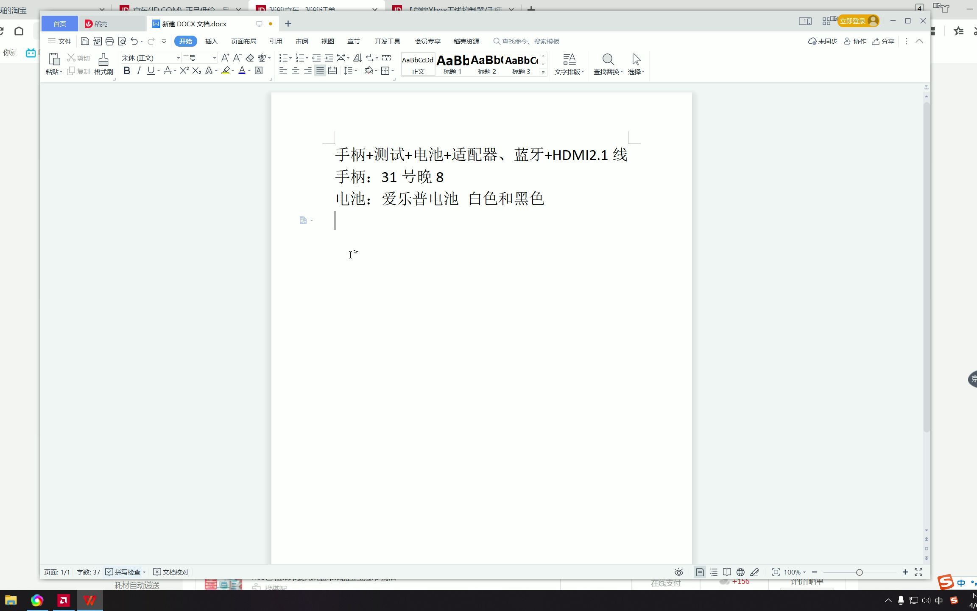
Task: Apply bold formatting with the B icon
Action: (x=127, y=70)
